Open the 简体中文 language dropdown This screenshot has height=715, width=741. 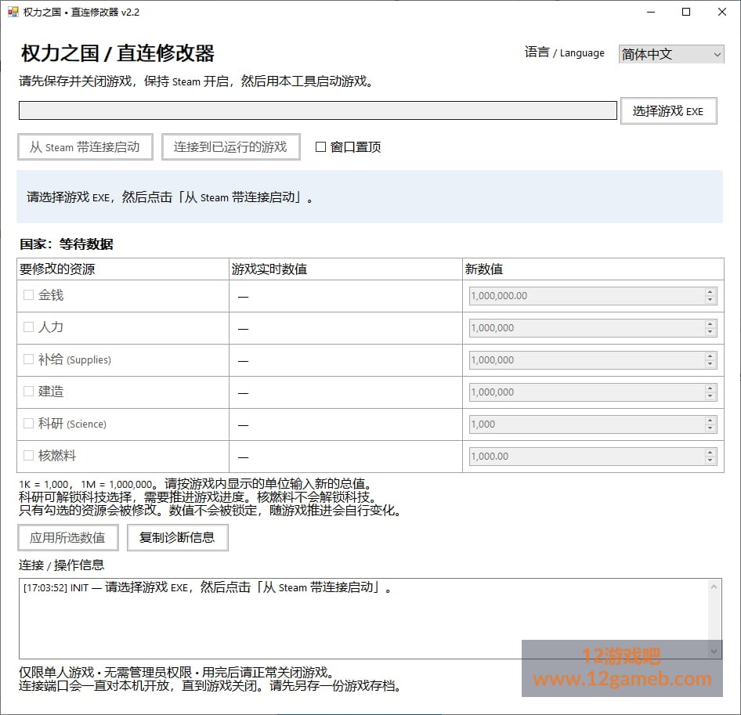pyautogui.click(x=671, y=54)
